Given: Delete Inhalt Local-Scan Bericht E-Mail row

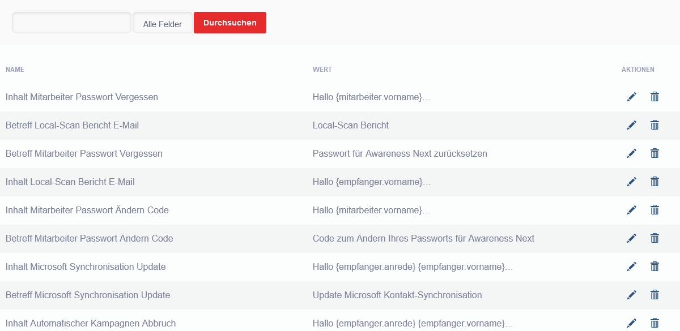Looking at the screenshot, I should [654, 182].
